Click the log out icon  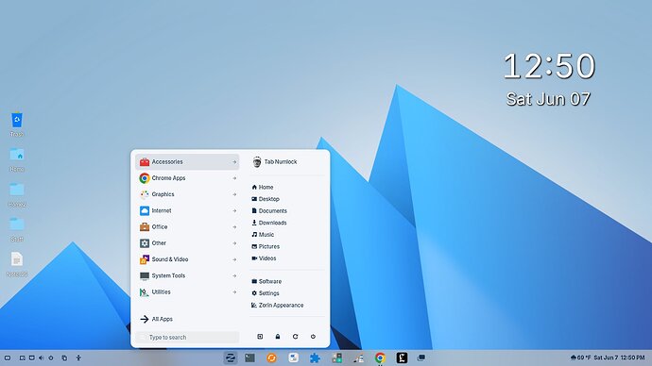coord(260,337)
